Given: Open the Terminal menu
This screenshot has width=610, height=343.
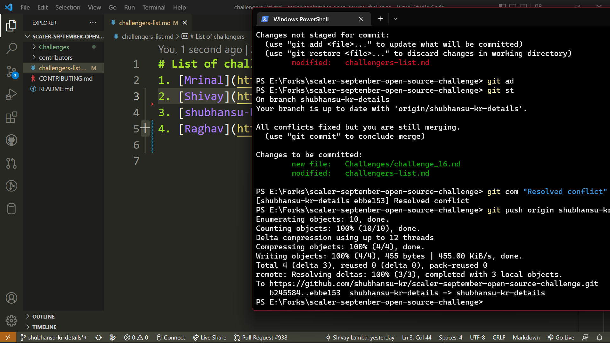Looking at the screenshot, I should point(153,7).
